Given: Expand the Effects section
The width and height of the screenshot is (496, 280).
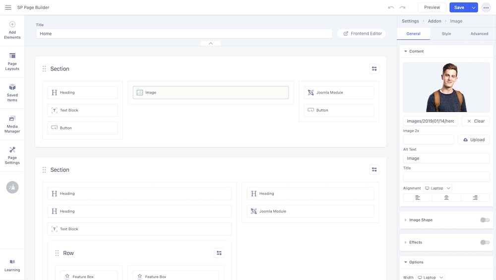Looking at the screenshot, I should (406, 242).
